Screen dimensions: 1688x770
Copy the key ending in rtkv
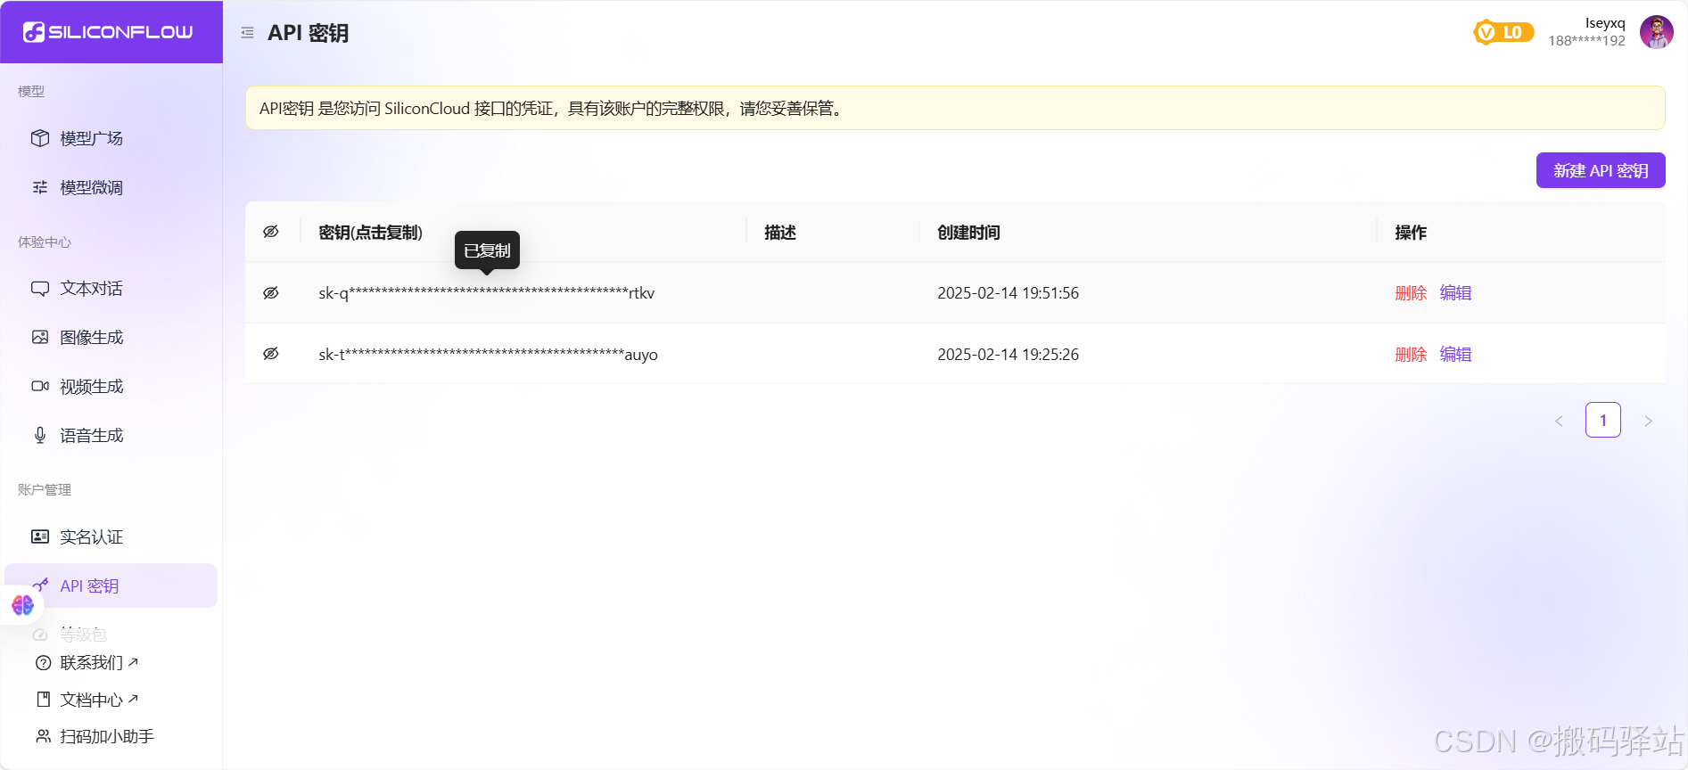[x=487, y=293]
